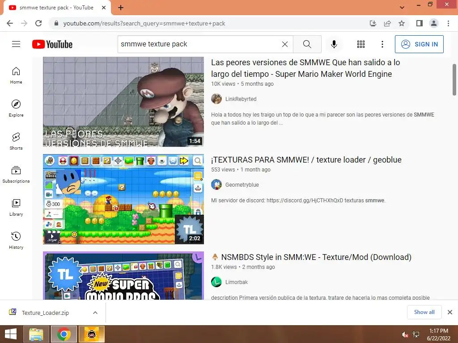The height and width of the screenshot is (343, 458).
Task: Open Library in the sidebar
Action: tap(16, 208)
